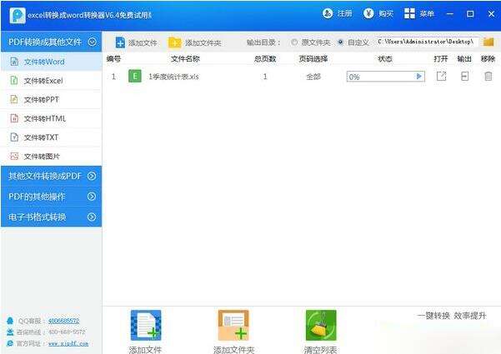Select the 原文件夹 radio button
Screen dimensions: 501x354
click(294, 42)
